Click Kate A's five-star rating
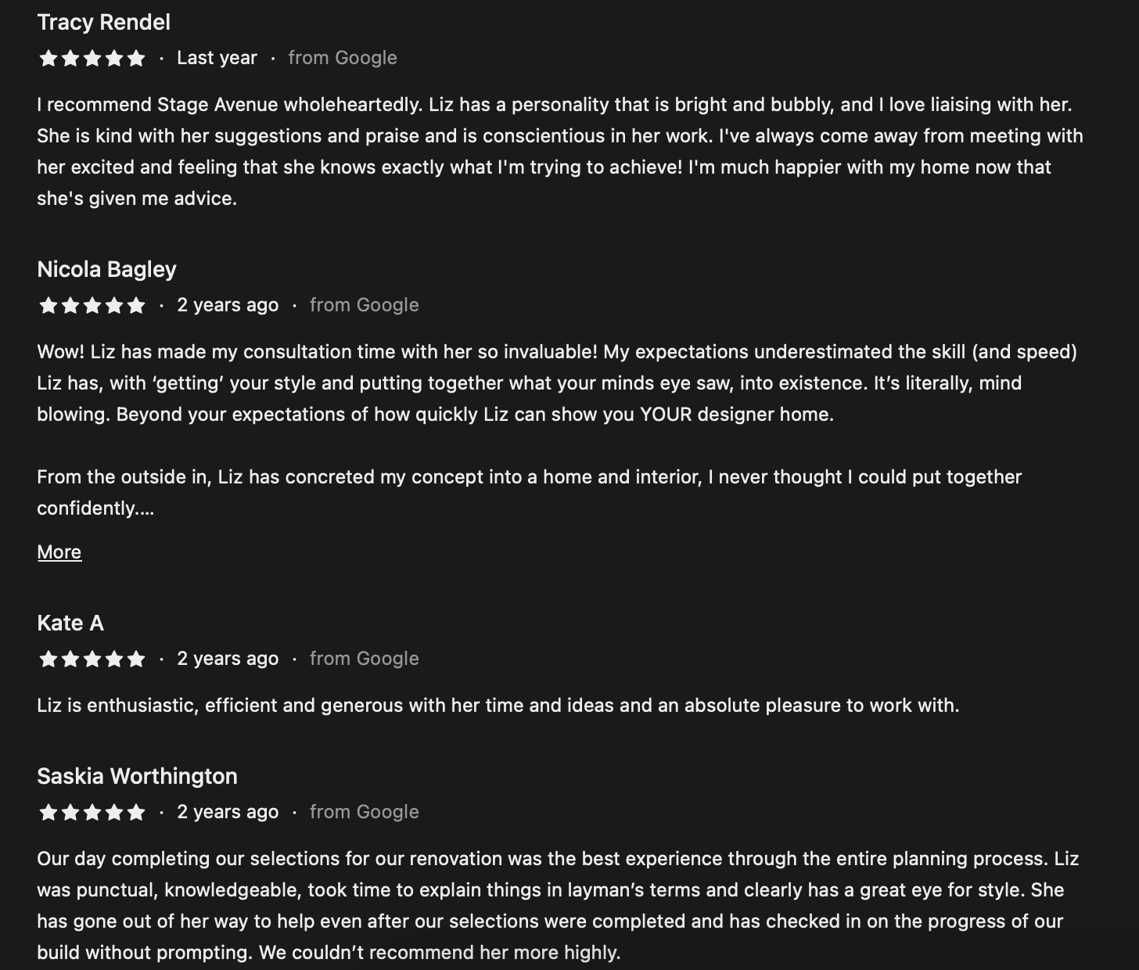The width and height of the screenshot is (1139, 970). point(92,659)
